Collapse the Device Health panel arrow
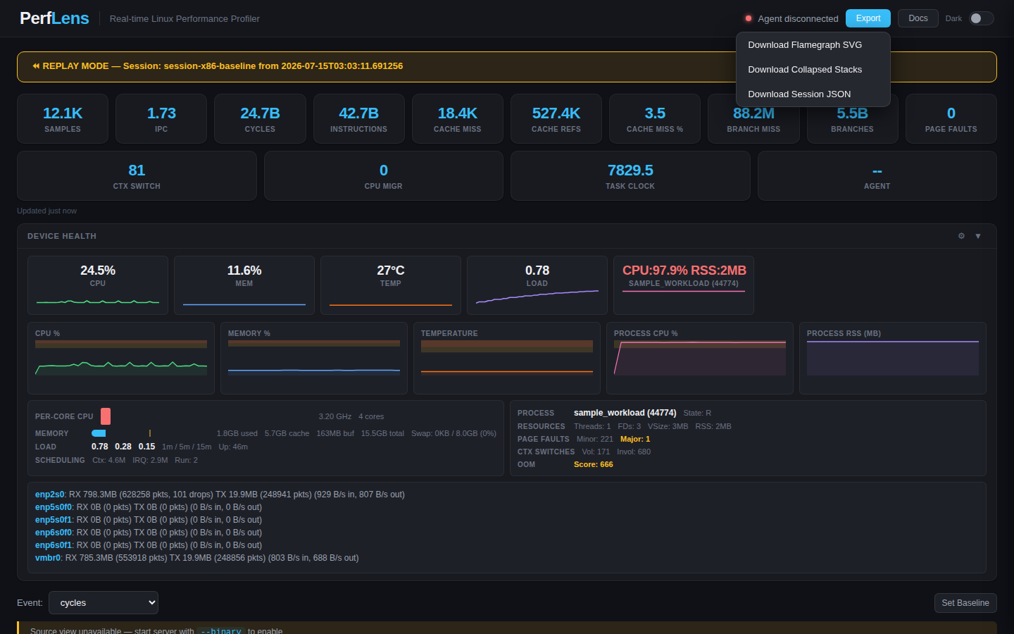 click(978, 236)
